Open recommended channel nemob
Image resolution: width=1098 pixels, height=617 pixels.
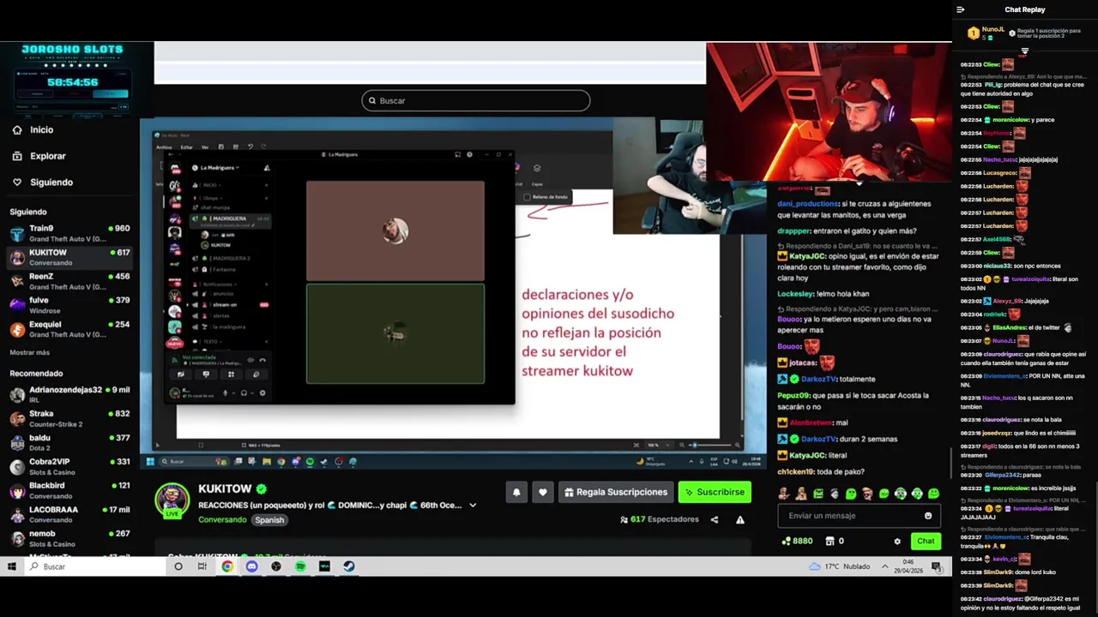69,538
